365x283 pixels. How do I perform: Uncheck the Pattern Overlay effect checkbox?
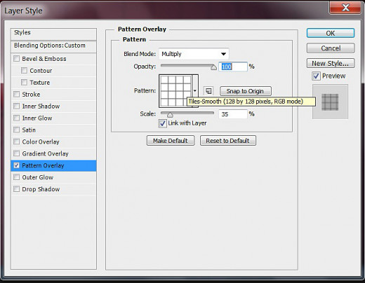click(x=16, y=165)
